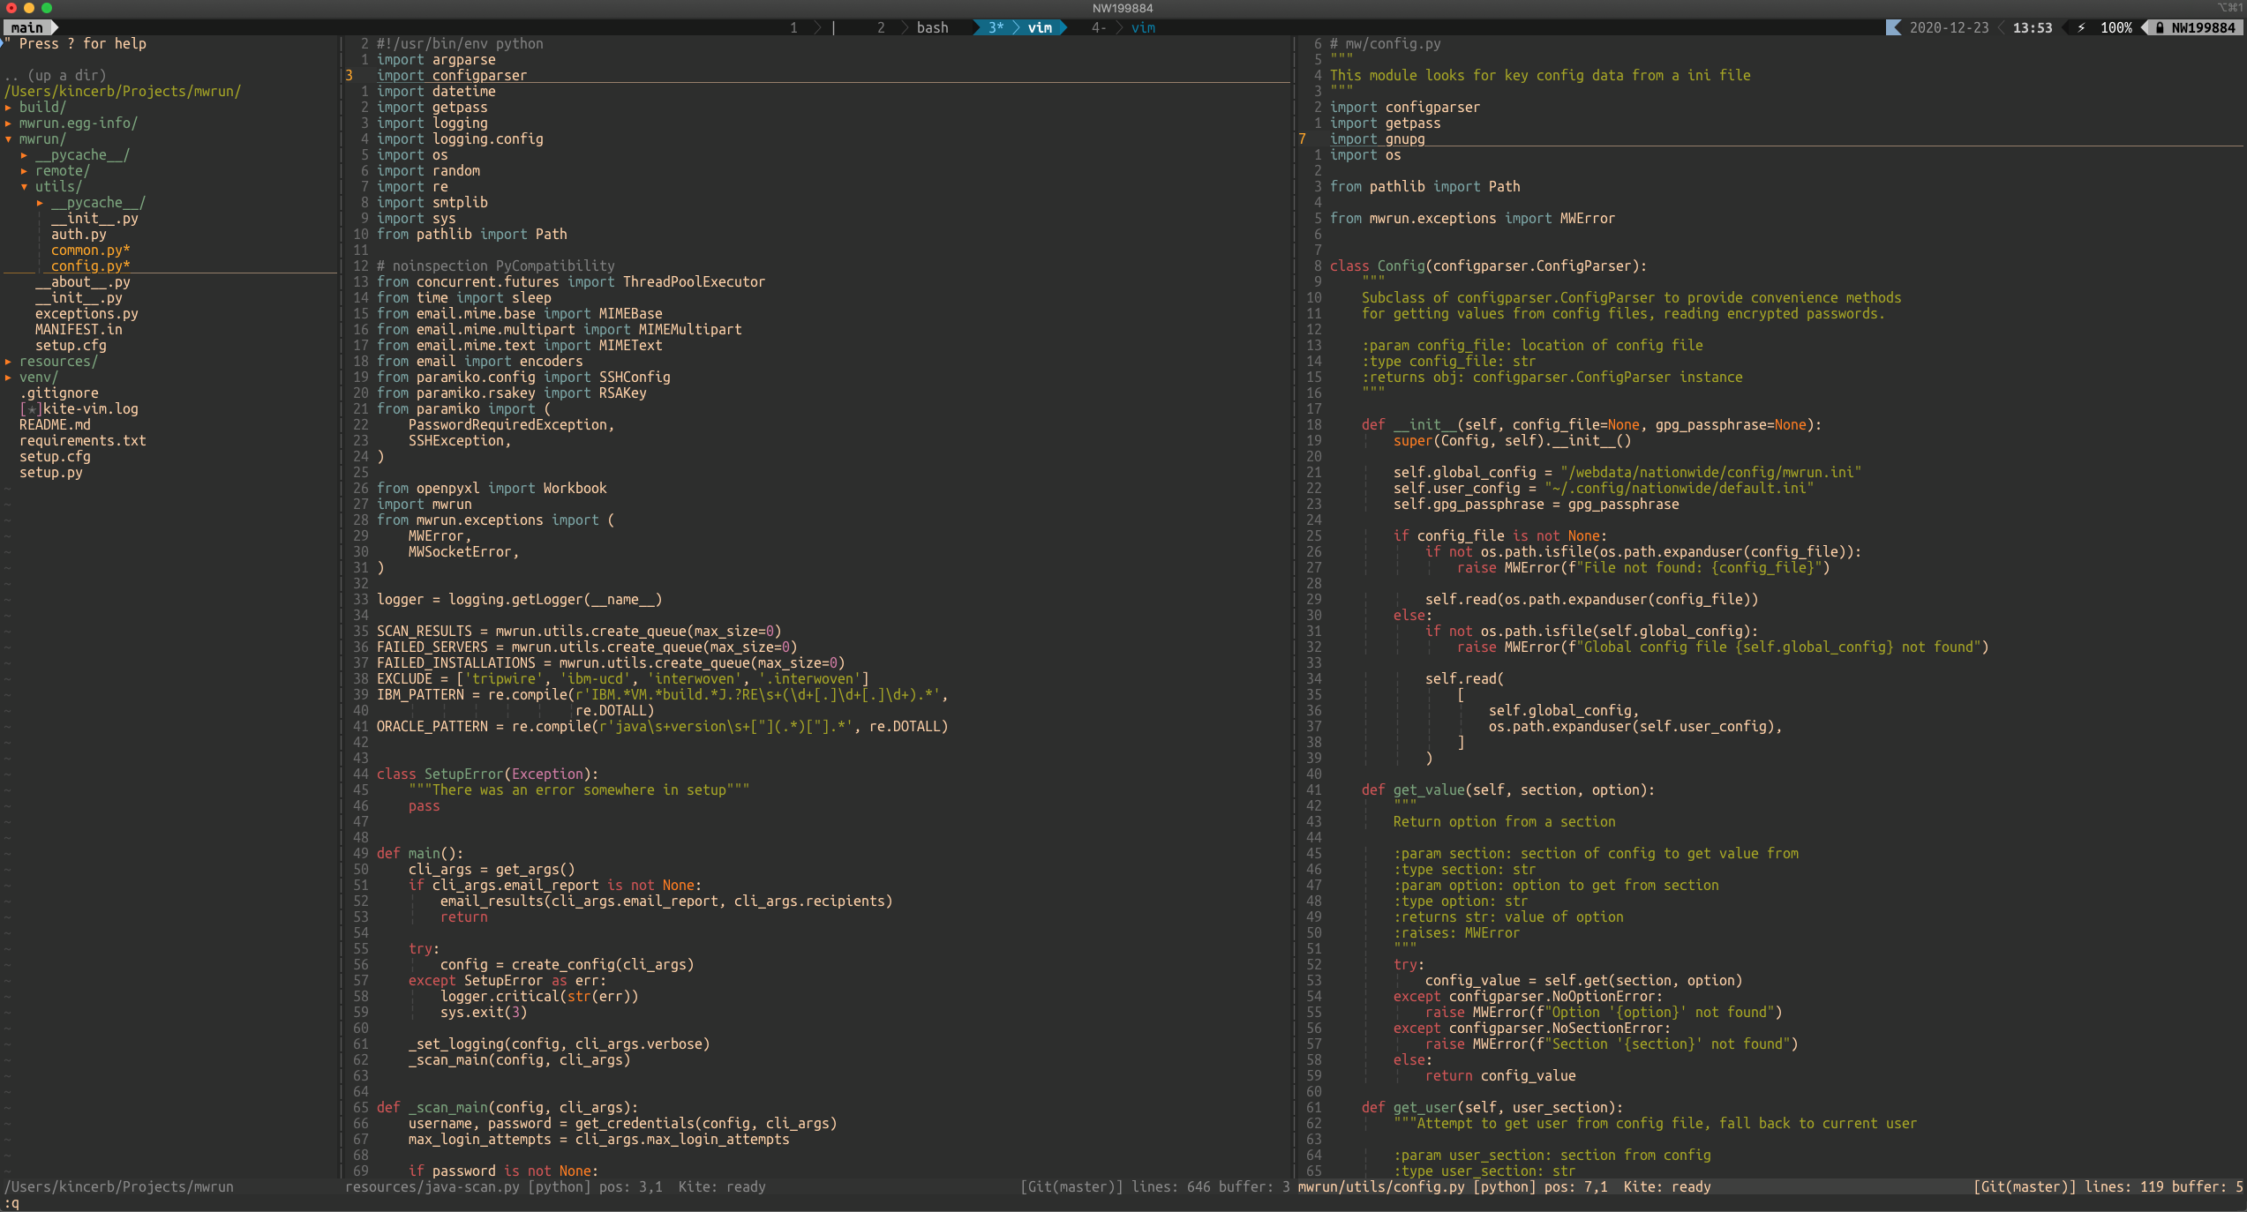Click the lightning bolt battery icon
This screenshot has height=1212, width=2247.
point(2080,27)
